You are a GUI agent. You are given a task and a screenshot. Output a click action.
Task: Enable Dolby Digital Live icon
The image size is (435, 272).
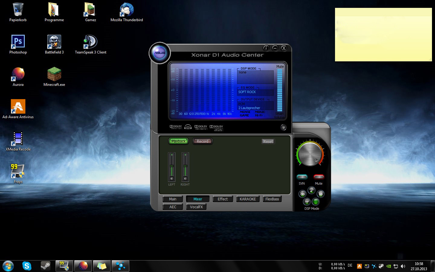pyautogui.click(x=176, y=127)
